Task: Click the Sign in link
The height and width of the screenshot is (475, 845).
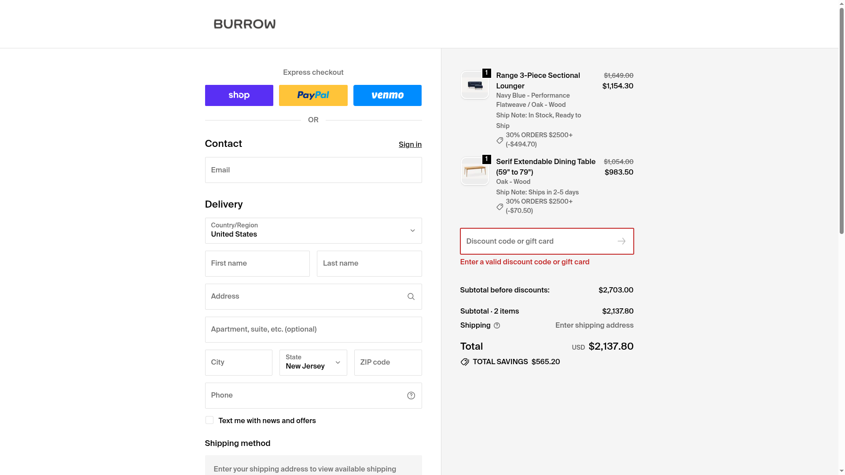Action: 410,145
